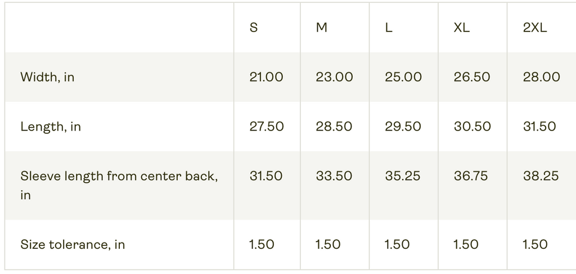Click the "Length, in" row label
Viewport: 576px width, 274px height.
click(51, 127)
